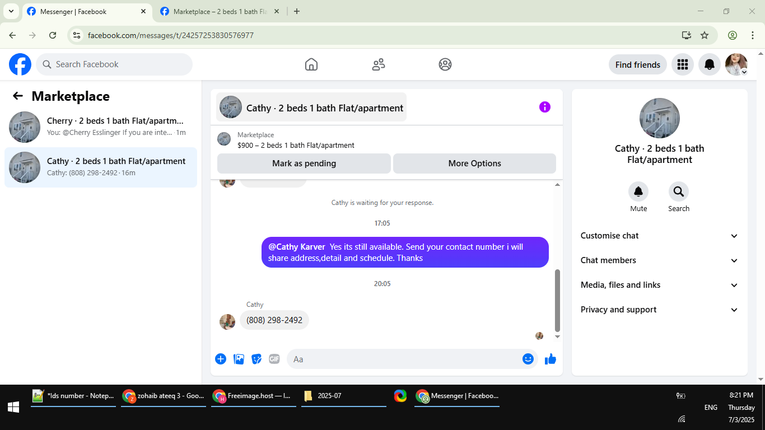Click the Search Facebook field
Viewport: 765px width, 430px height.
[x=114, y=64]
